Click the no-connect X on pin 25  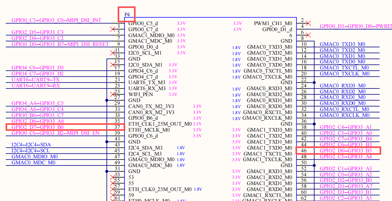pos(113,94)
